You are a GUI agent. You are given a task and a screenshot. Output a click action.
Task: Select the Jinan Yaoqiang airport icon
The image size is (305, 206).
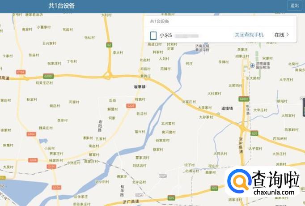click(x=252, y=65)
